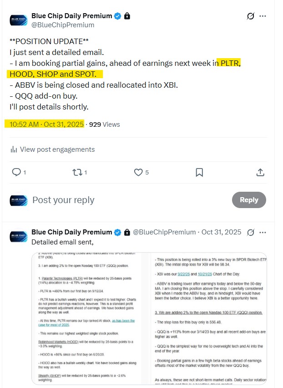
Task: Like the post with heart icon
Action: [138, 172]
